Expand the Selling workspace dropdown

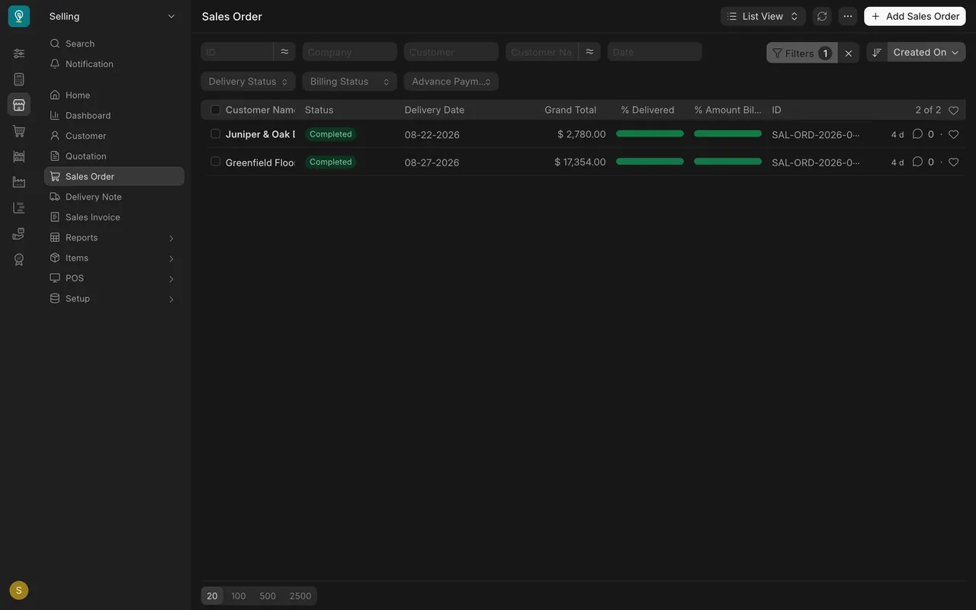113,16
